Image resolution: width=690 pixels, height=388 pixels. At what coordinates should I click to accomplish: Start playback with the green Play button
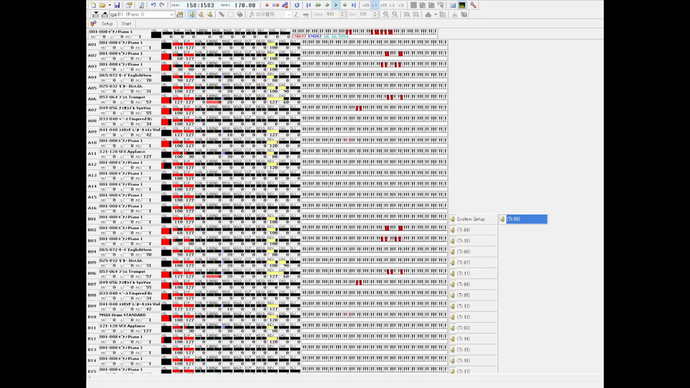pos(336,5)
